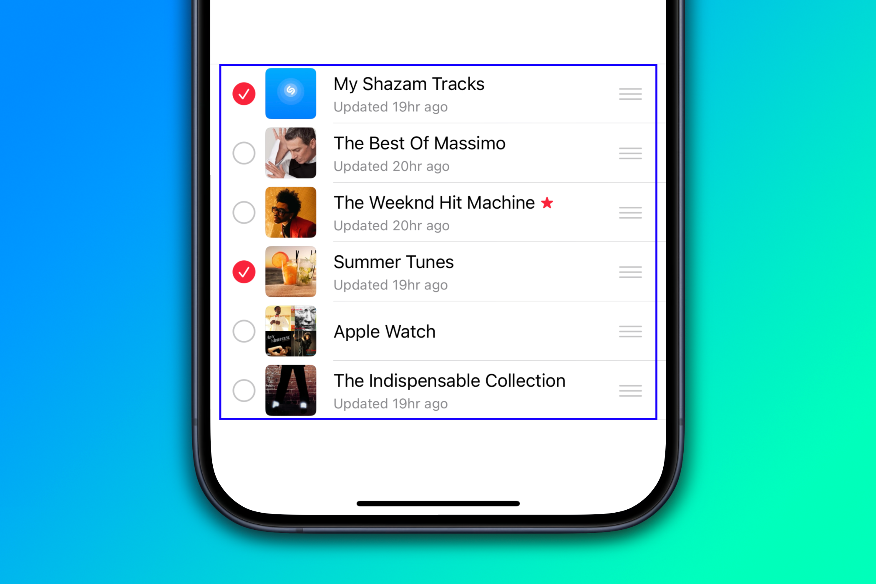The image size is (876, 584).
Task: Open The Best Of Massimo playlist thumbnail
Action: tap(292, 152)
